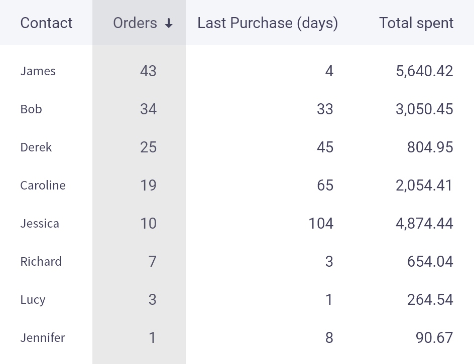The width and height of the screenshot is (474, 364).
Task: Open the Caroline contact entry
Action: point(43,186)
